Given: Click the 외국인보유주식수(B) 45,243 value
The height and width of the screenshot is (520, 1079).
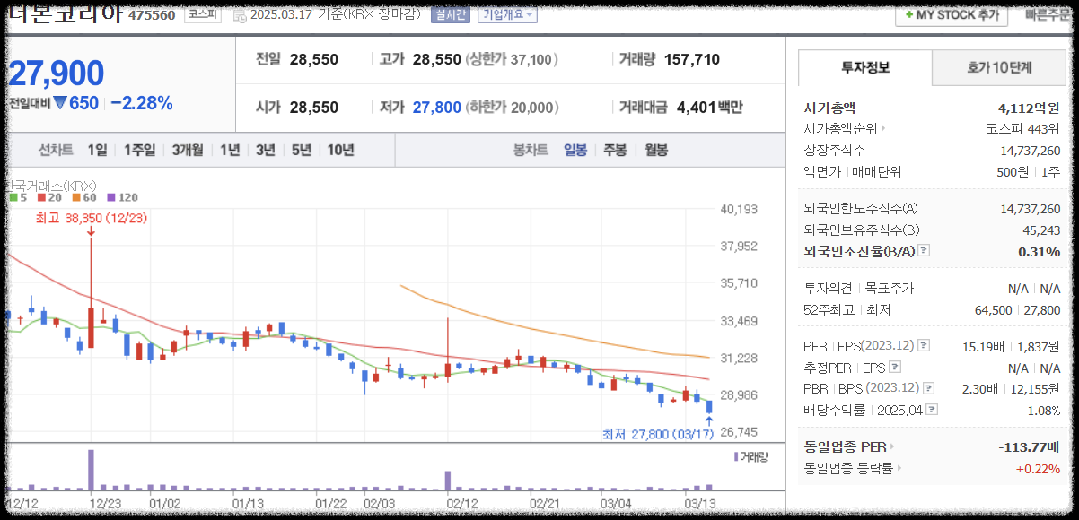Looking at the screenshot, I should click(x=1041, y=230).
